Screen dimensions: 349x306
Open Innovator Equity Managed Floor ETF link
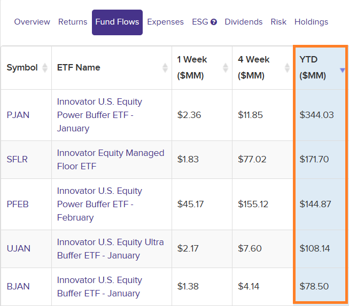pos(111,160)
